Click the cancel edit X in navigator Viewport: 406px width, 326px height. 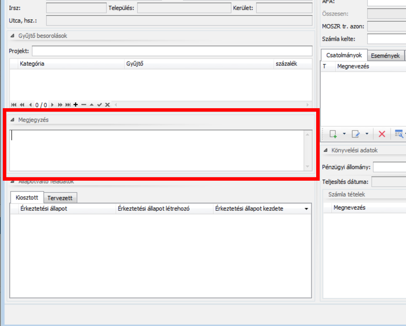[x=107, y=105]
